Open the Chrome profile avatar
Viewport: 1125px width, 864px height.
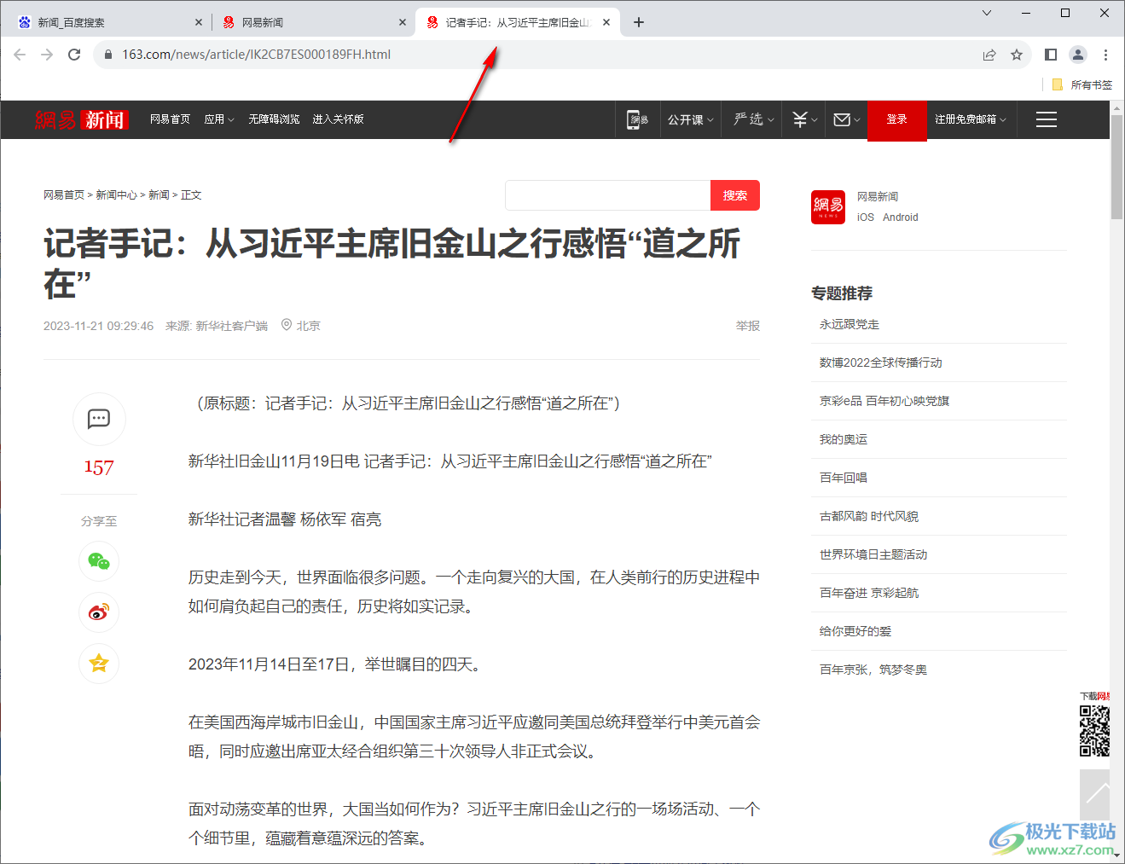tap(1078, 55)
